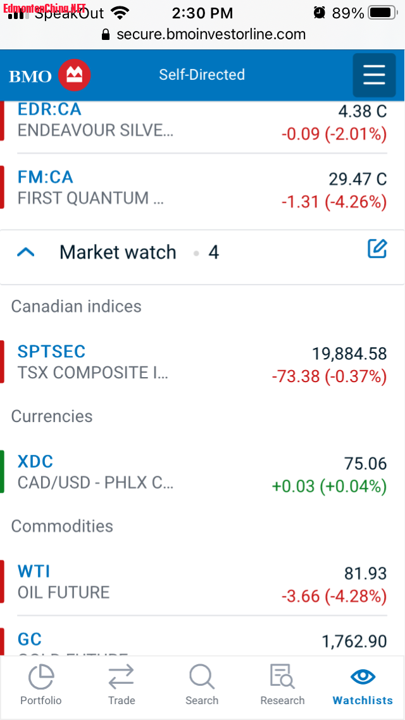Screen dimensions: 405x720
Task: Tap the Market watch section header
Action: click(202, 252)
